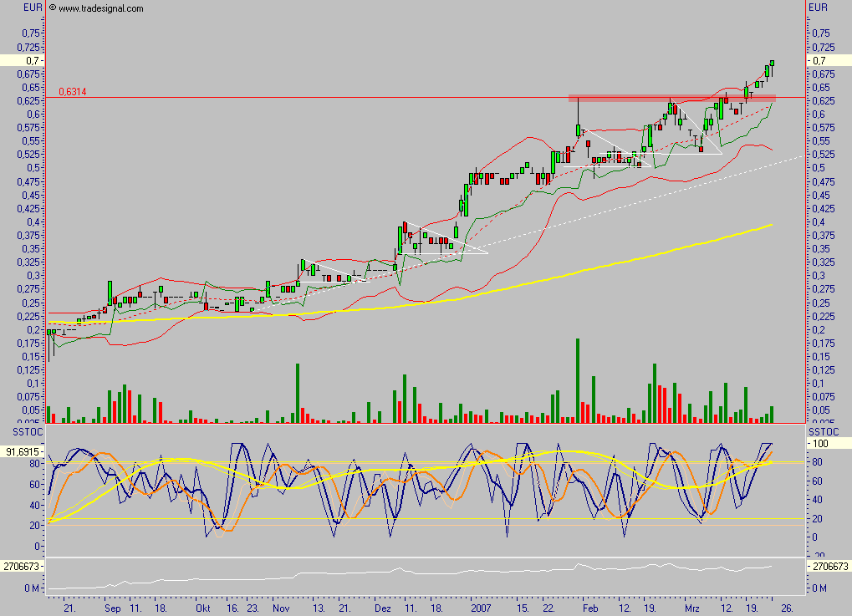Select the Sep label on time axis
852x616 pixels.
111,609
